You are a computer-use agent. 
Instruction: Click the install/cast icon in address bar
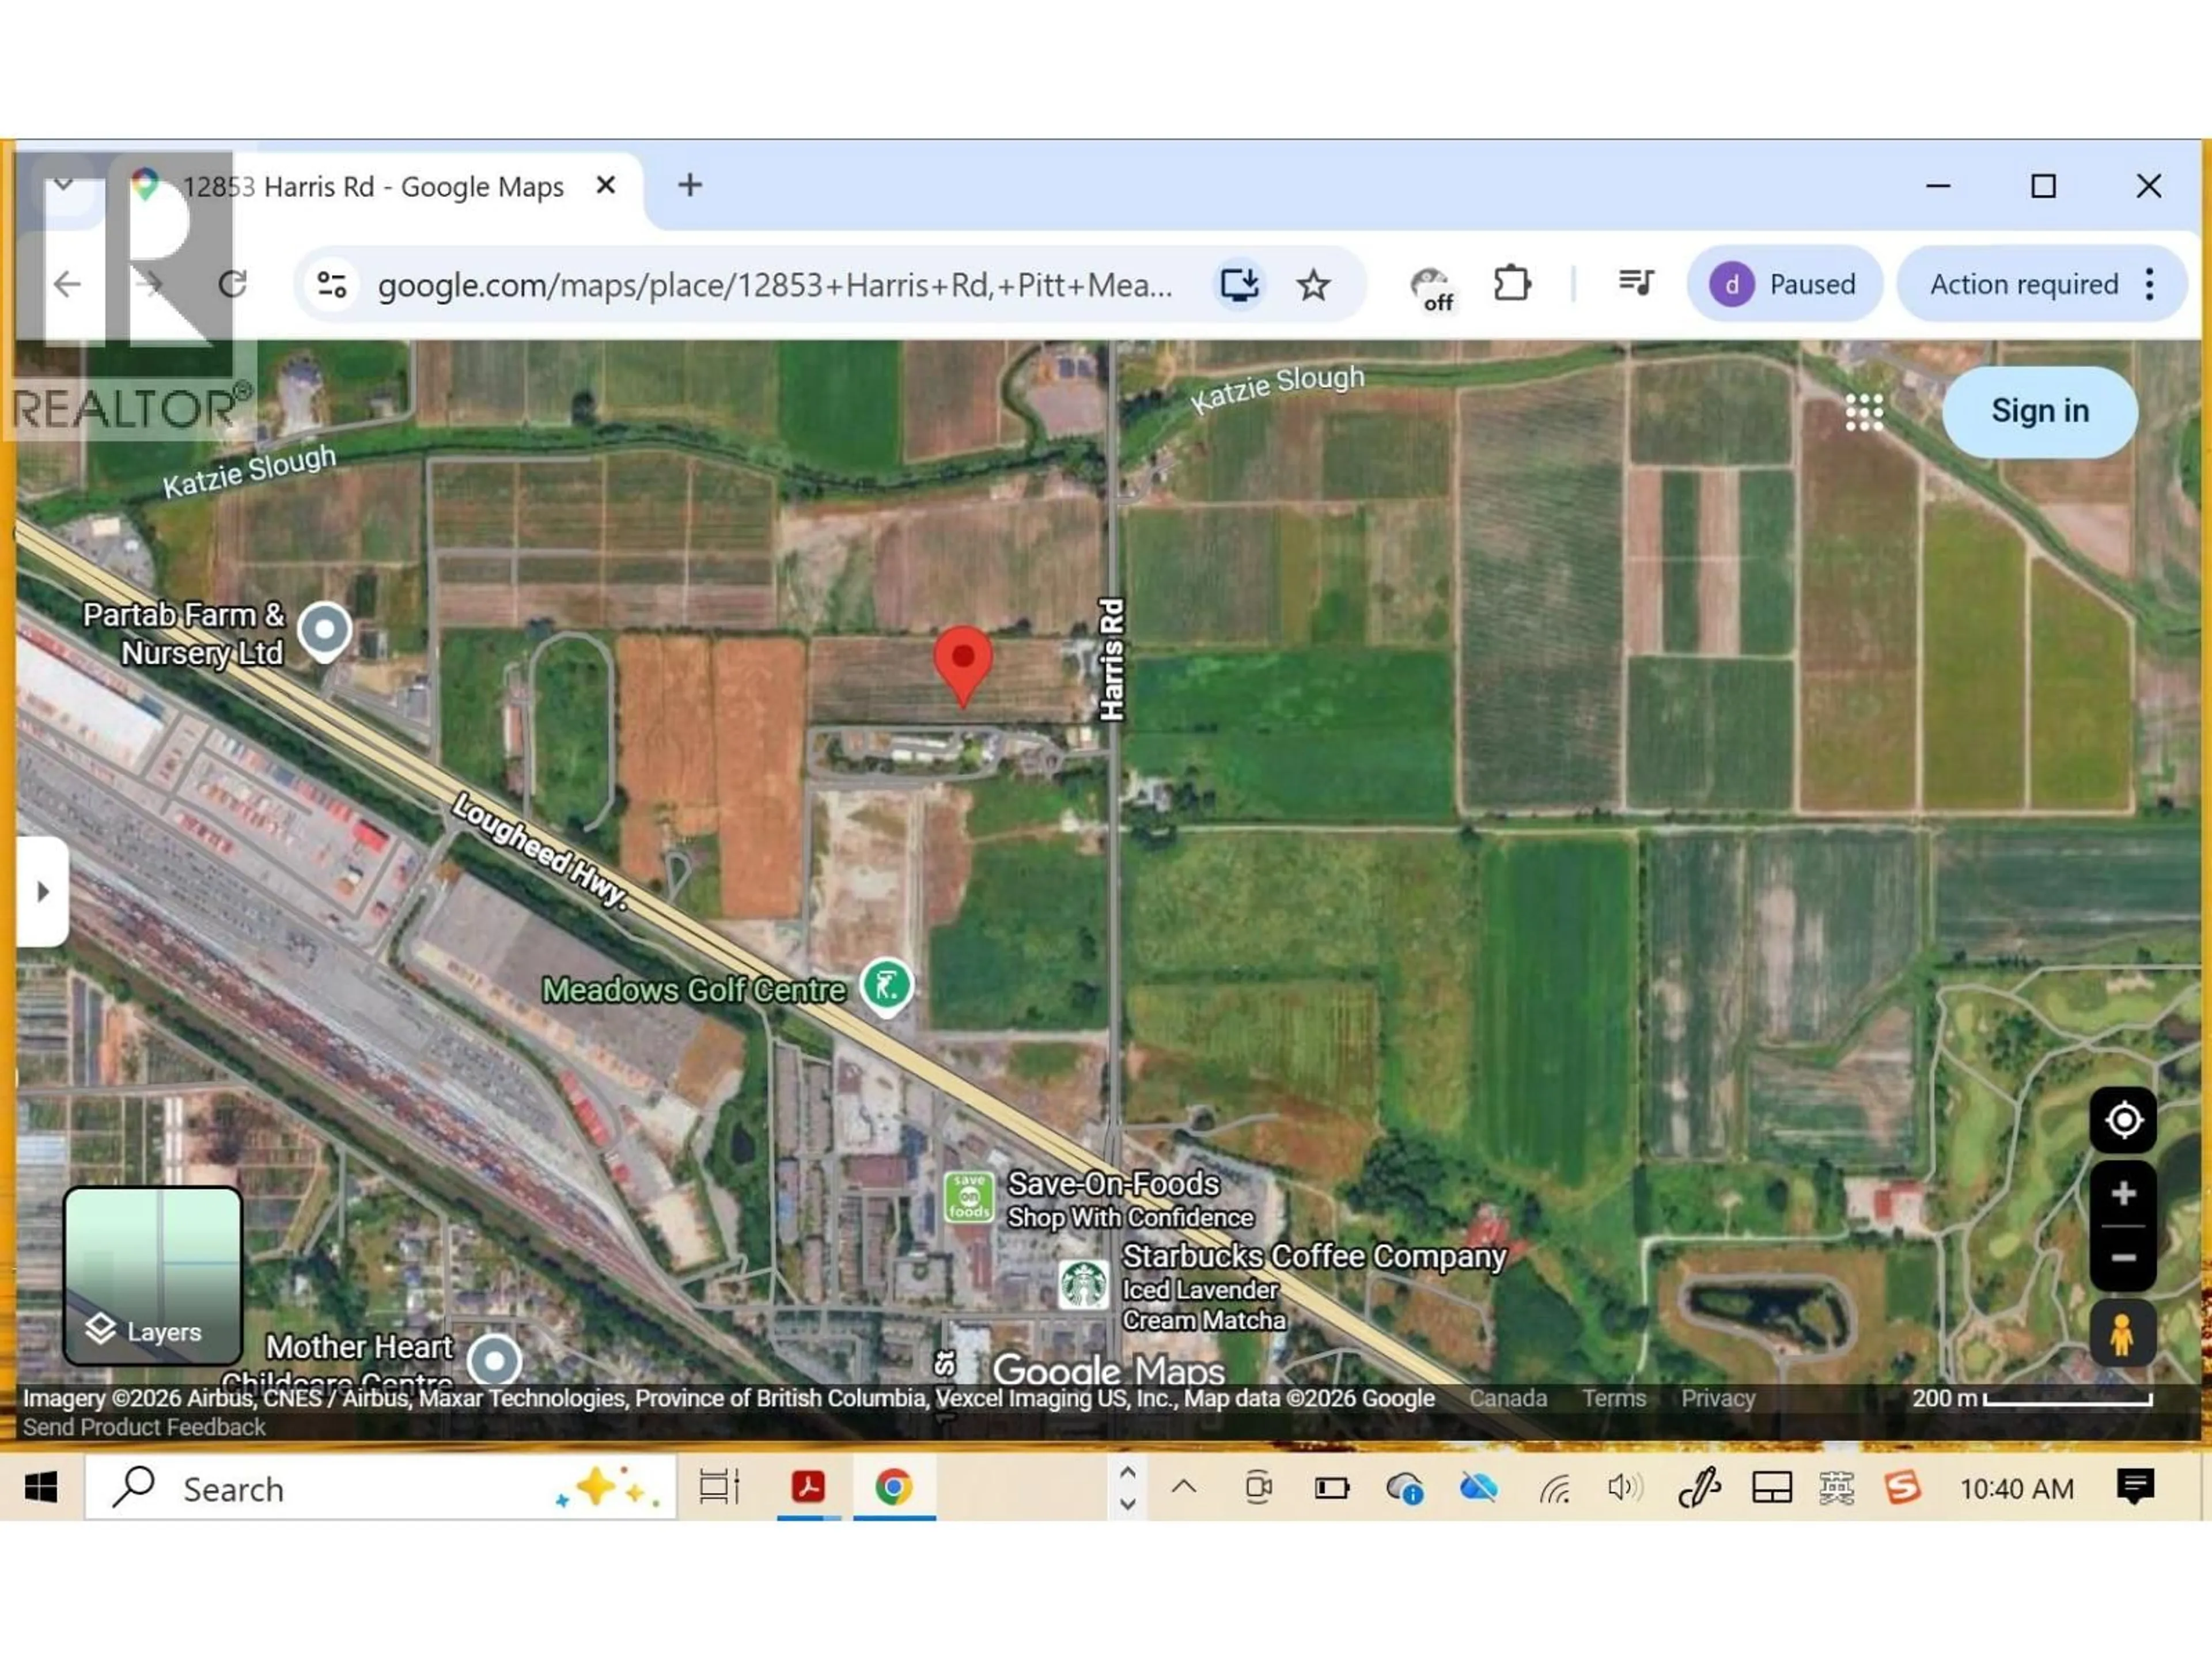[x=1239, y=284]
